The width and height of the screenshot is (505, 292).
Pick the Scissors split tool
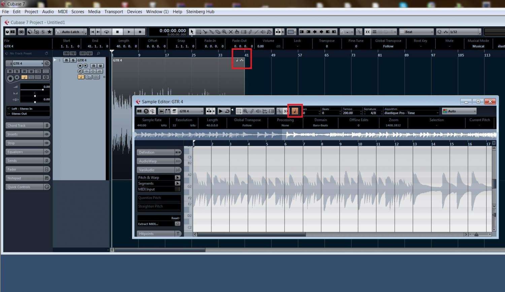(x=205, y=32)
